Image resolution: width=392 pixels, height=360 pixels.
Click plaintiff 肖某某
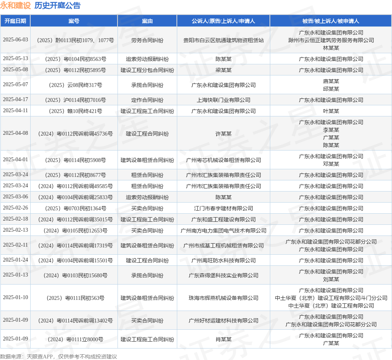click(224, 339)
